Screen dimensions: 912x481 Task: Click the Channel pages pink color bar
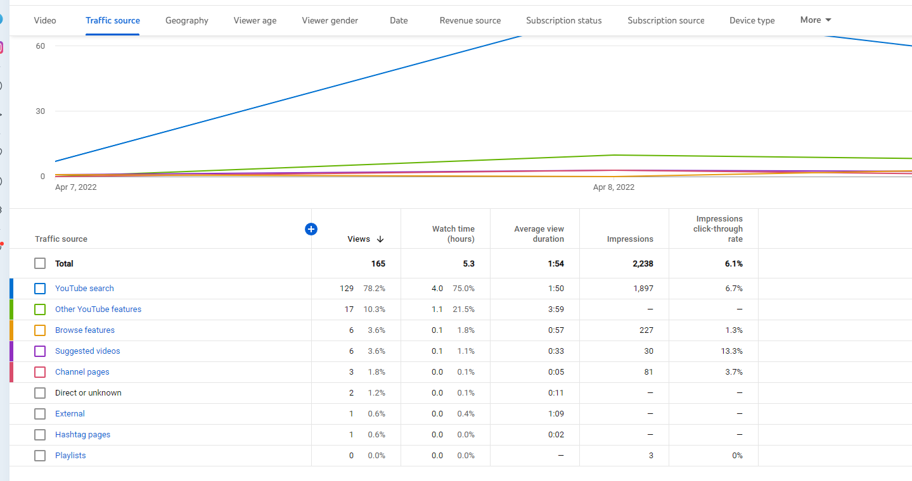pos(11,372)
